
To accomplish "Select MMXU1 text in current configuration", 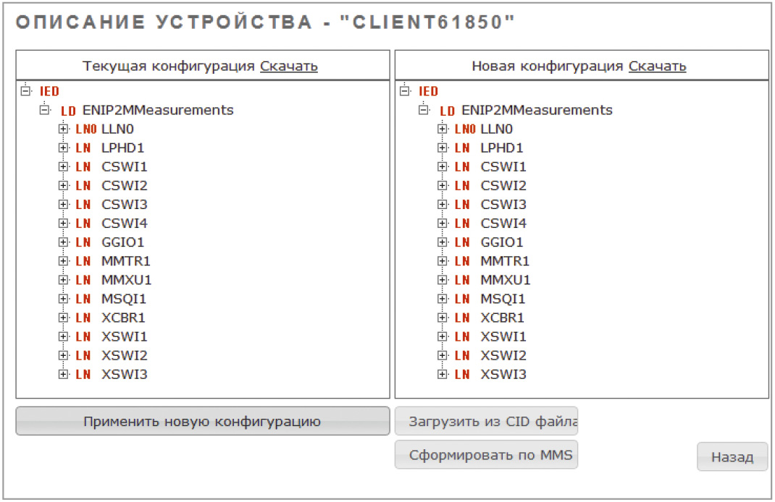I will pos(127,280).
